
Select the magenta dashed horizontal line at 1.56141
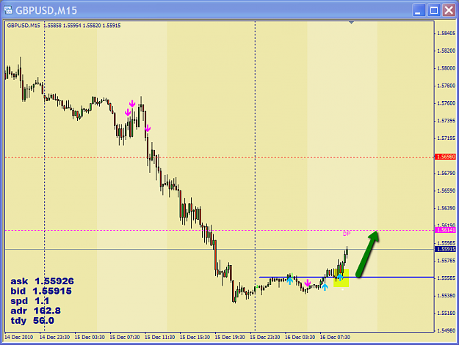[220, 230]
